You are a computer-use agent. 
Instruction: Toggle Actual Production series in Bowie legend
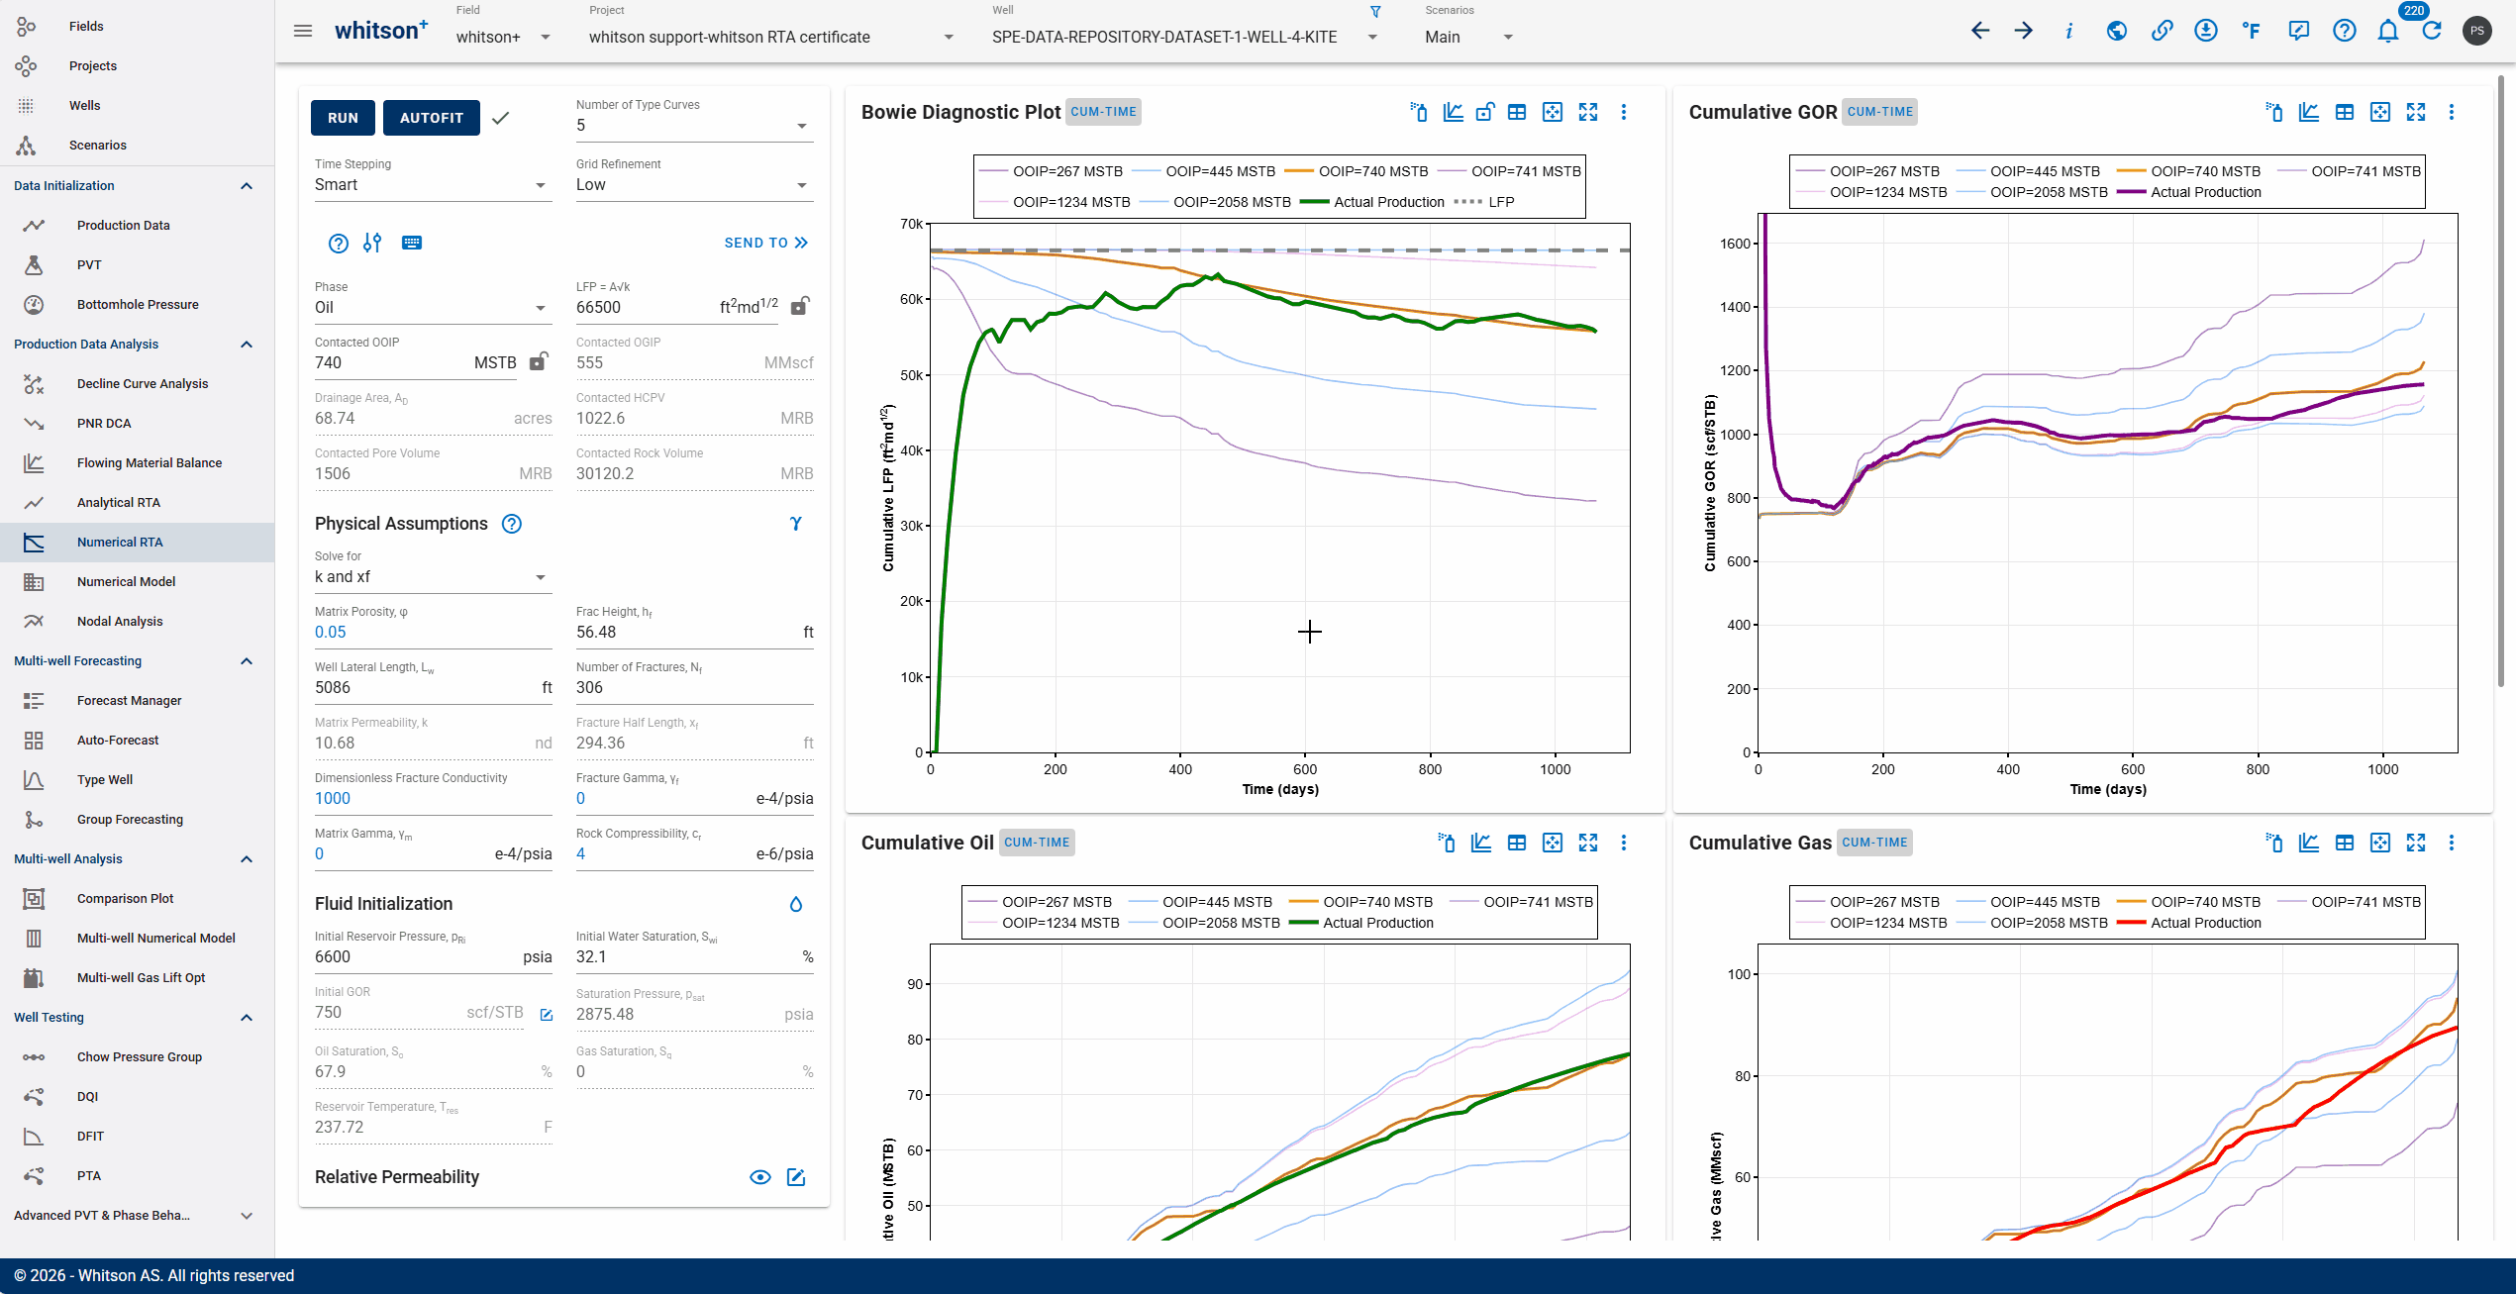pyautogui.click(x=1372, y=202)
